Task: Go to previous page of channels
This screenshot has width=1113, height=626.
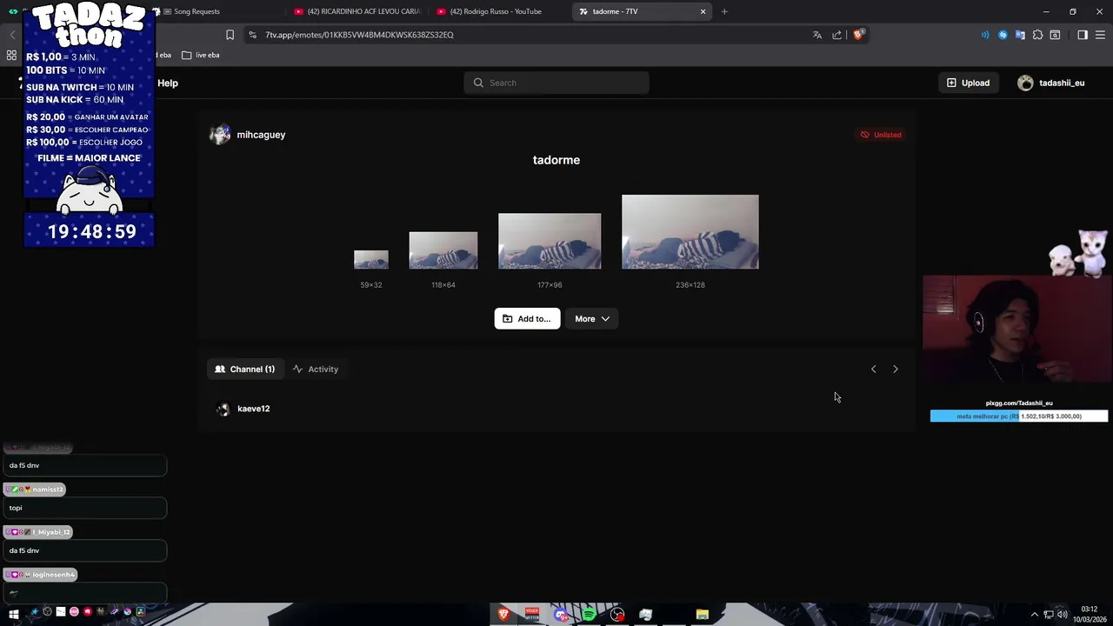Action: (x=874, y=370)
